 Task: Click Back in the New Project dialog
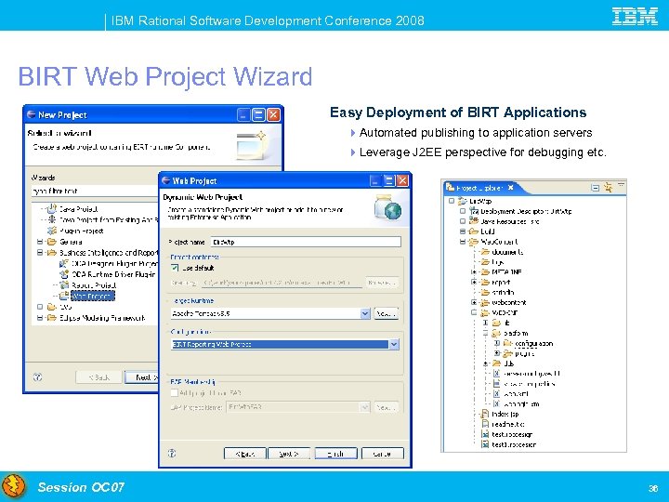(x=99, y=377)
